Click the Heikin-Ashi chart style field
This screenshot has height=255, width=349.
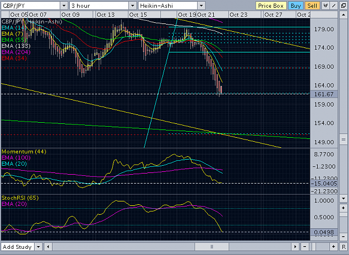pyautogui.click(x=168, y=6)
